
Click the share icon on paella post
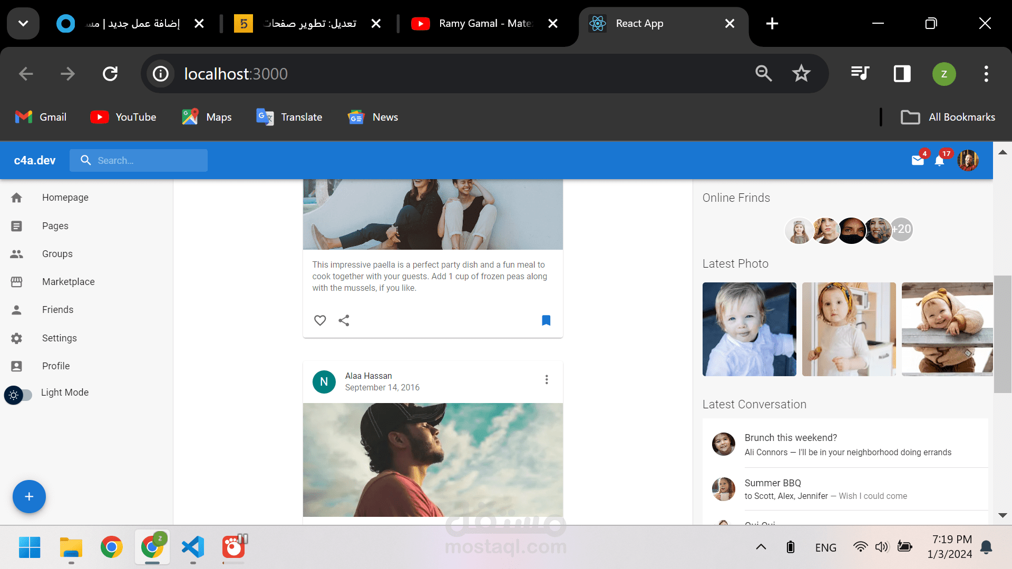[x=344, y=320]
